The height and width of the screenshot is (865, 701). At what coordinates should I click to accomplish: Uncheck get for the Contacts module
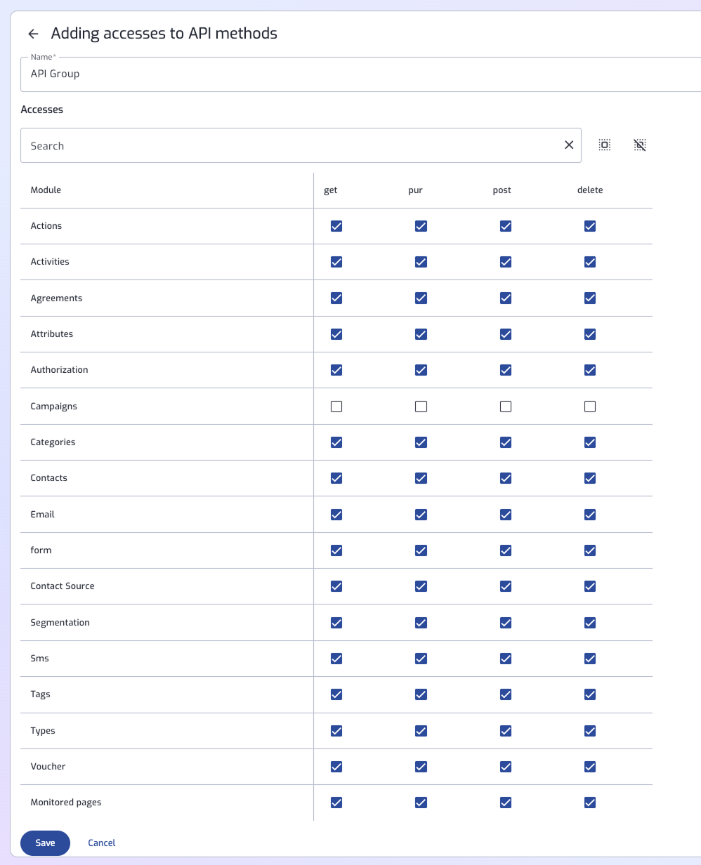pyautogui.click(x=336, y=478)
